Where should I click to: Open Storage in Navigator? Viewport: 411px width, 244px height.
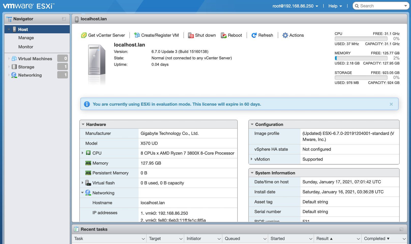[26, 67]
